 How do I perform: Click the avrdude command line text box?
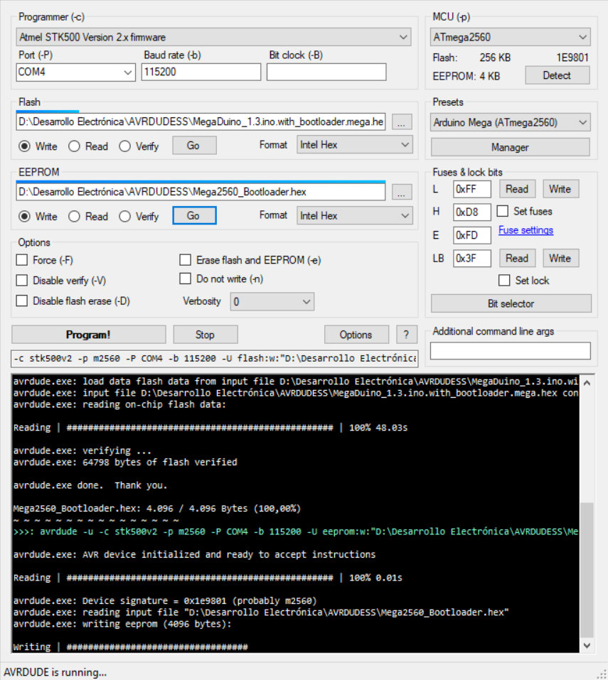click(215, 359)
